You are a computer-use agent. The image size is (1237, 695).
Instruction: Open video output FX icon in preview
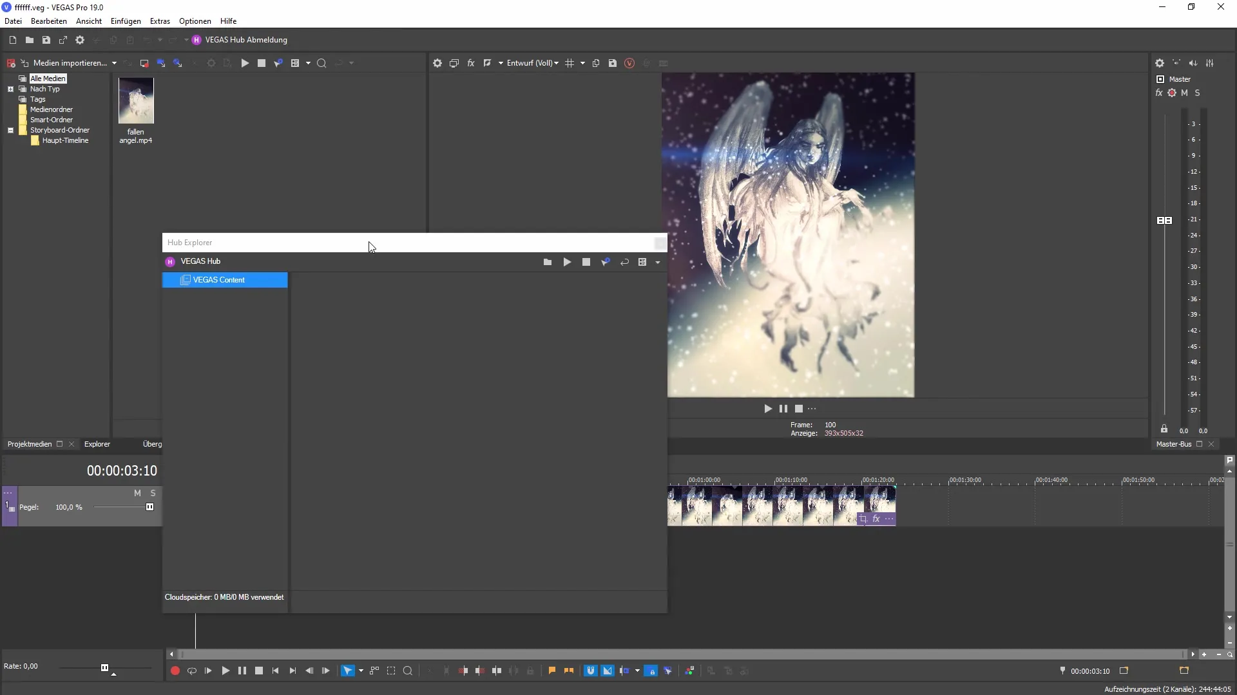(x=471, y=63)
